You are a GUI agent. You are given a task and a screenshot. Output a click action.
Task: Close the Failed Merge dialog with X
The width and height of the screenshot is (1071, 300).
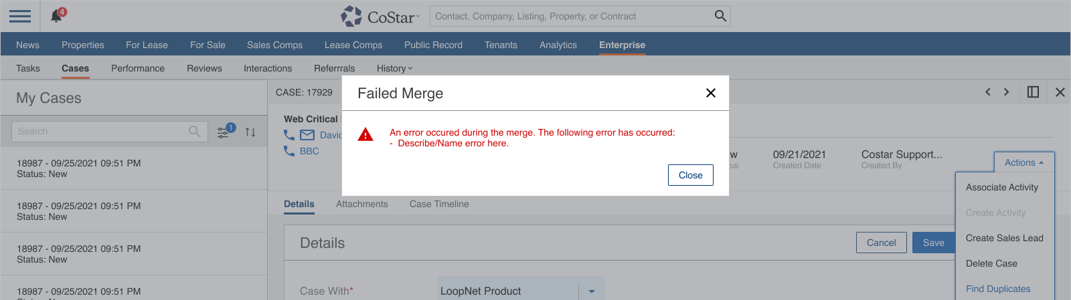click(711, 93)
